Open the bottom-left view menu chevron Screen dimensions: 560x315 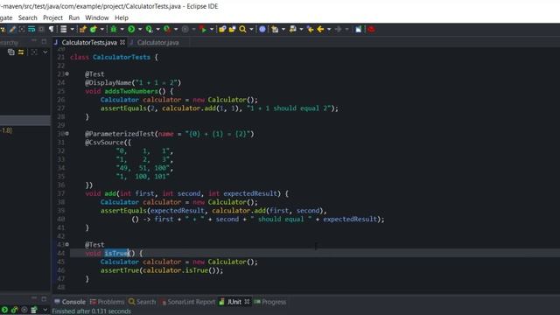coord(45,310)
